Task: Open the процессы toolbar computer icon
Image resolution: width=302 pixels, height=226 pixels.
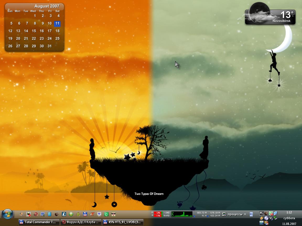Action: coord(224,214)
